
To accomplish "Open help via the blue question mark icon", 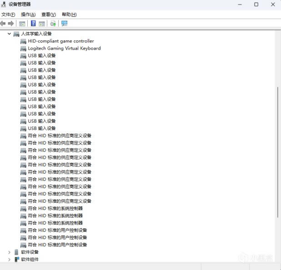I will 33,23.
